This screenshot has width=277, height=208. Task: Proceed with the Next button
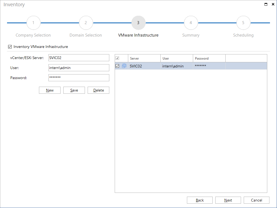coord(228,200)
